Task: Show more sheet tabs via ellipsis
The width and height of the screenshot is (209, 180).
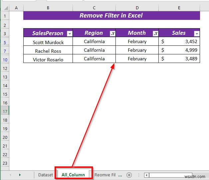Action: click(x=120, y=175)
